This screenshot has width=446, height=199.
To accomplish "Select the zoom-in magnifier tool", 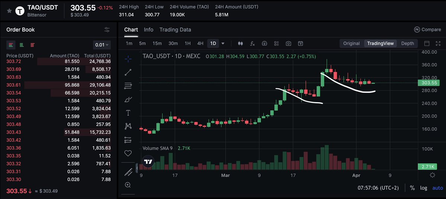I will (x=128, y=185).
